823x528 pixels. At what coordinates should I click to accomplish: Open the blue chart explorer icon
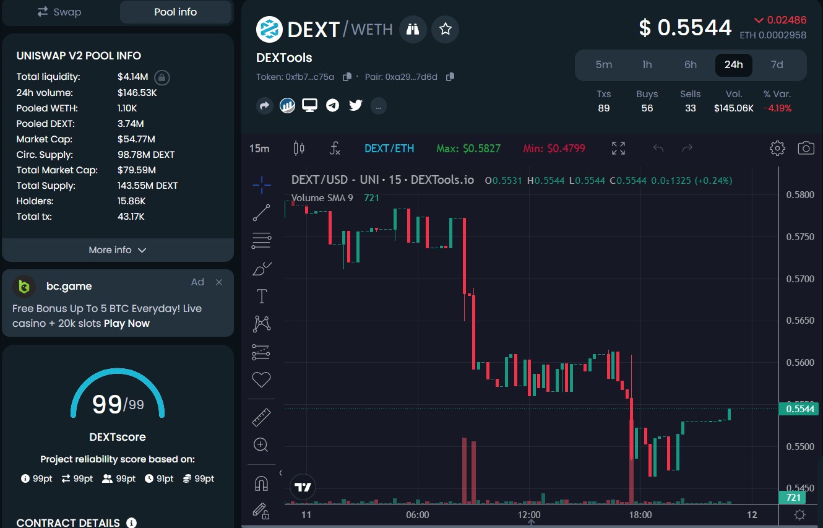point(287,106)
